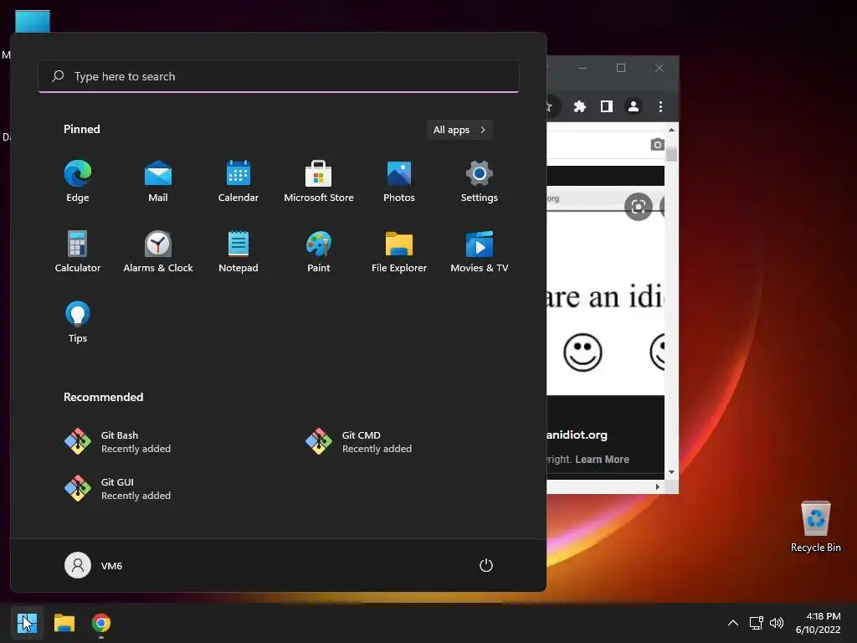Open Settings from pinned apps

[480, 182]
